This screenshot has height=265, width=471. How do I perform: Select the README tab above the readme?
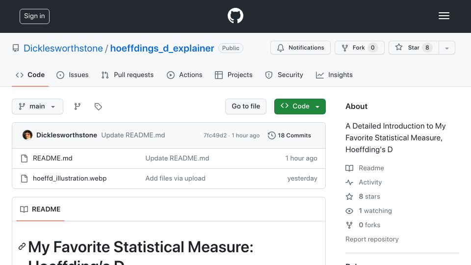[x=40, y=209]
